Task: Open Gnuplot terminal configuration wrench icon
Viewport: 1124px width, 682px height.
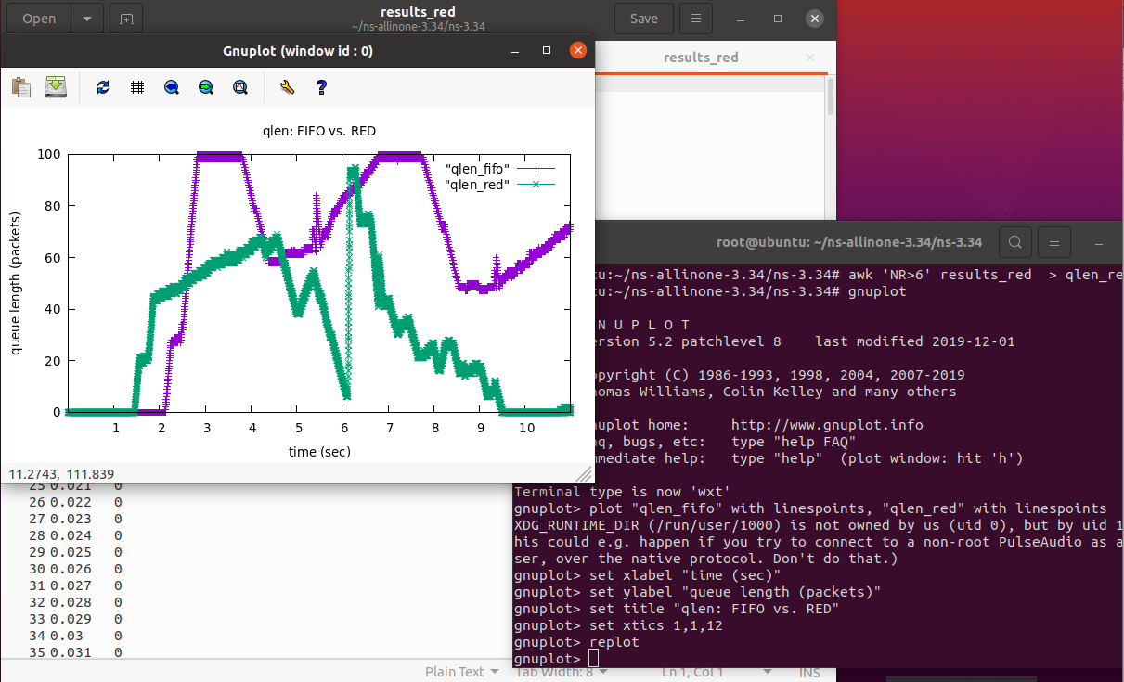Action: (287, 87)
